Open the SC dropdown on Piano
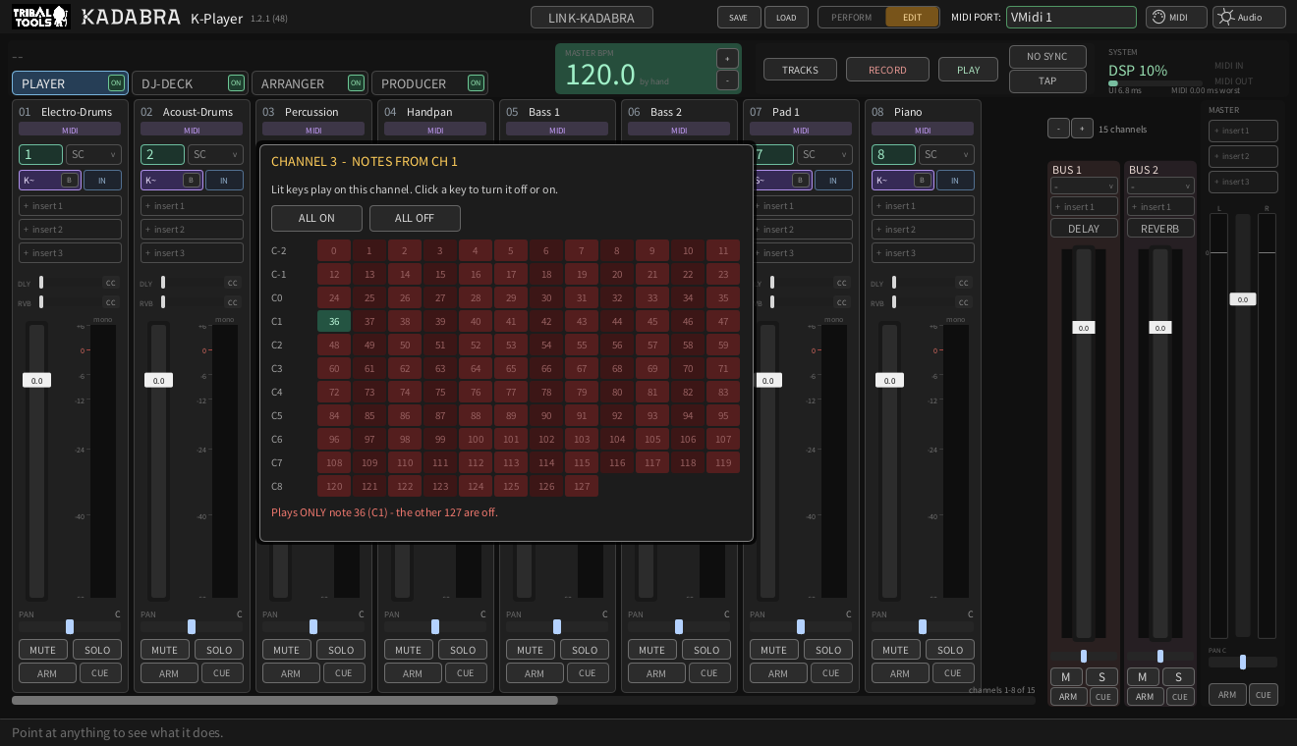The height and width of the screenshot is (746, 1297). coord(946,155)
